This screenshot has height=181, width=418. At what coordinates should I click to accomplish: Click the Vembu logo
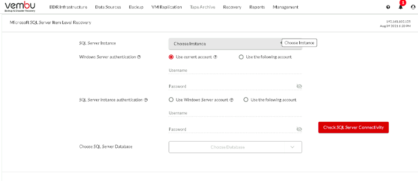(20, 6)
